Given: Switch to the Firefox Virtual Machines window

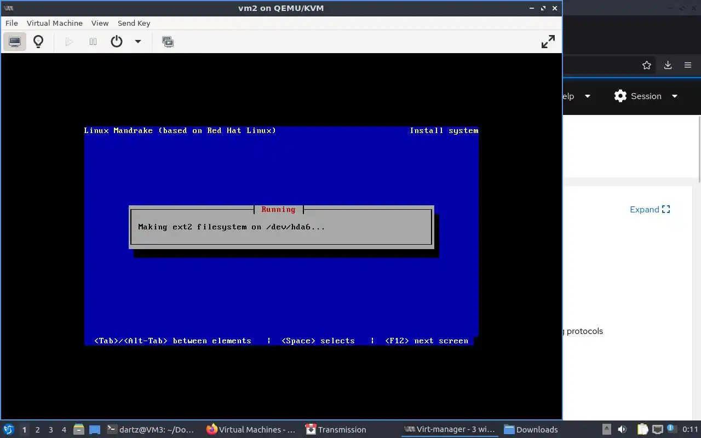Looking at the screenshot, I should [x=251, y=430].
